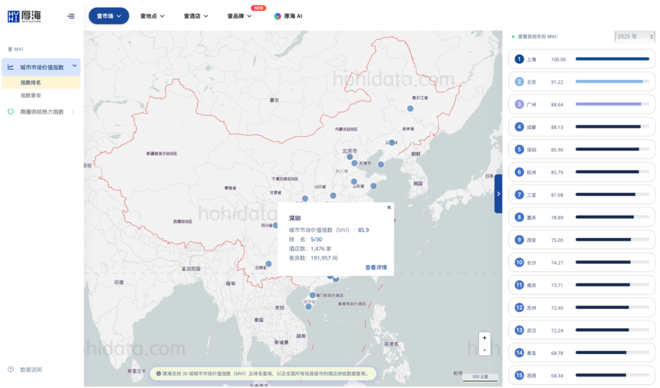Image resolution: width=660 pixels, height=388 pixels.
Task: Click the info icon in bottom notice bar
Action: [159, 373]
